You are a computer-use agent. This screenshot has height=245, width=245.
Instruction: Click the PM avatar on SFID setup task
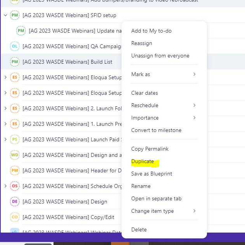(x=15, y=16)
